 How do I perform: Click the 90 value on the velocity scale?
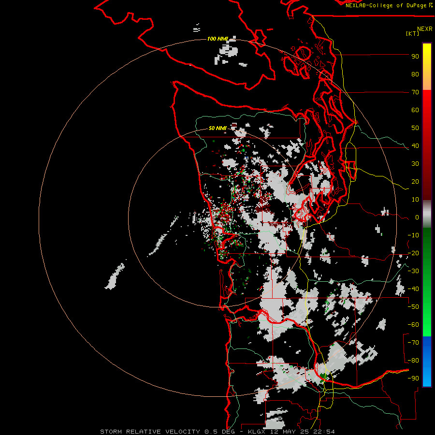415,57
